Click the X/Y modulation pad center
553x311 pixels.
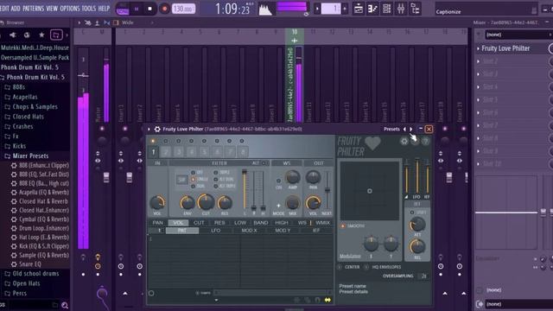click(x=370, y=191)
